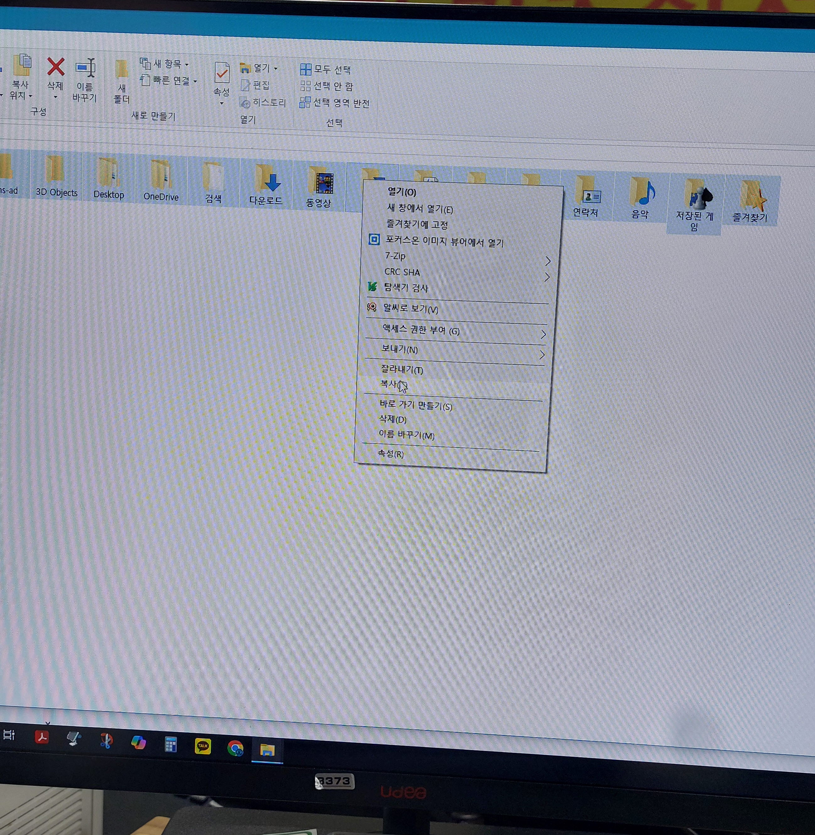The height and width of the screenshot is (835, 815).
Task: Click Select None (선택 안 함)
Action: pyautogui.click(x=327, y=86)
